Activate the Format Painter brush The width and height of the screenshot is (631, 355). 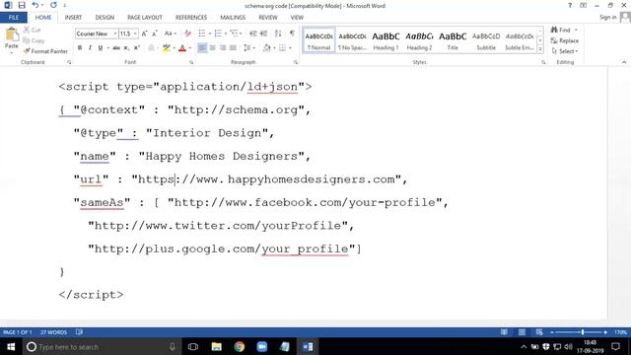pos(45,51)
